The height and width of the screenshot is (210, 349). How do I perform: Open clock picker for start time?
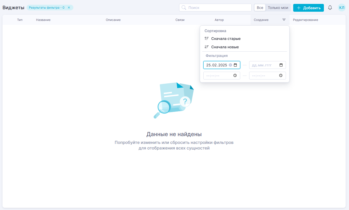click(235, 76)
